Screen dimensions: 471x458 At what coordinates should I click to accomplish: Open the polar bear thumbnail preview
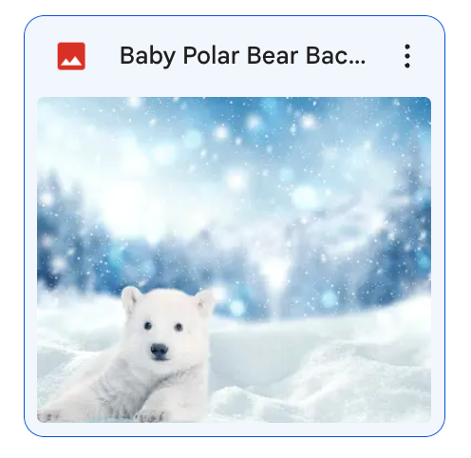(x=234, y=259)
